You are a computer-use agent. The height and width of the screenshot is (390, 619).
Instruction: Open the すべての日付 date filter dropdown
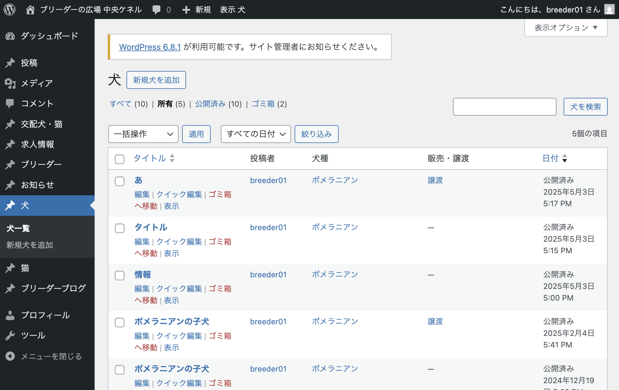click(x=256, y=134)
